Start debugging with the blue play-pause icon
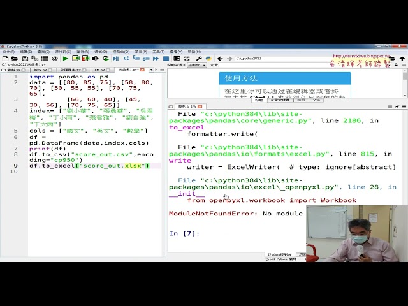This screenshot has width=408, height=306. click(x=116, y=59)
